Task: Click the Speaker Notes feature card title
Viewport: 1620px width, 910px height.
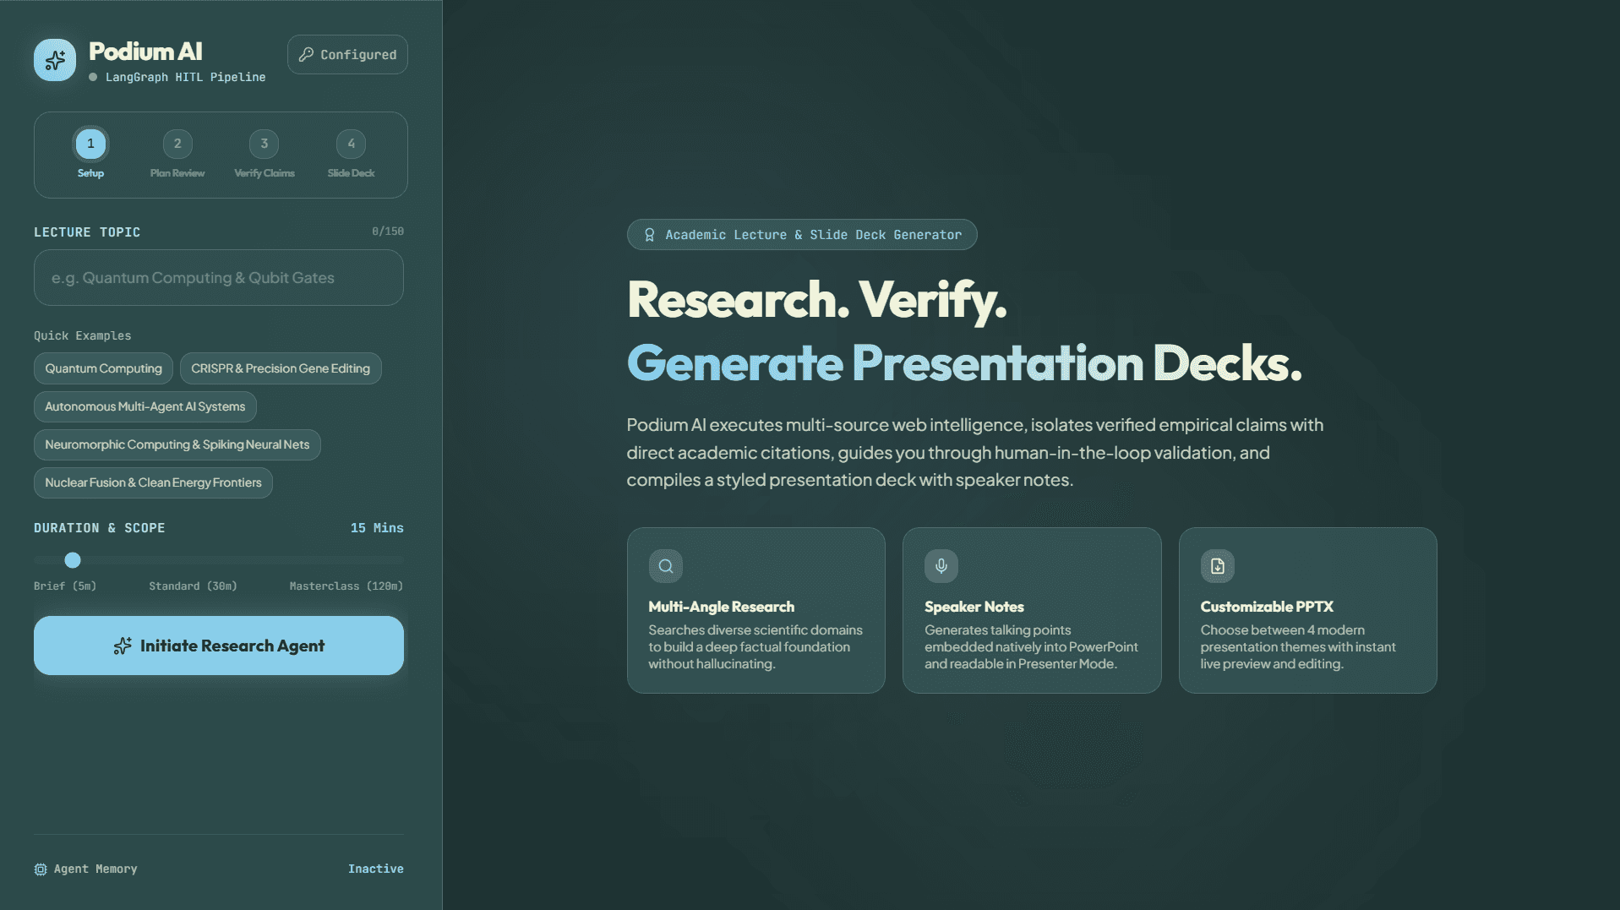Action: [x=974, y=607]
